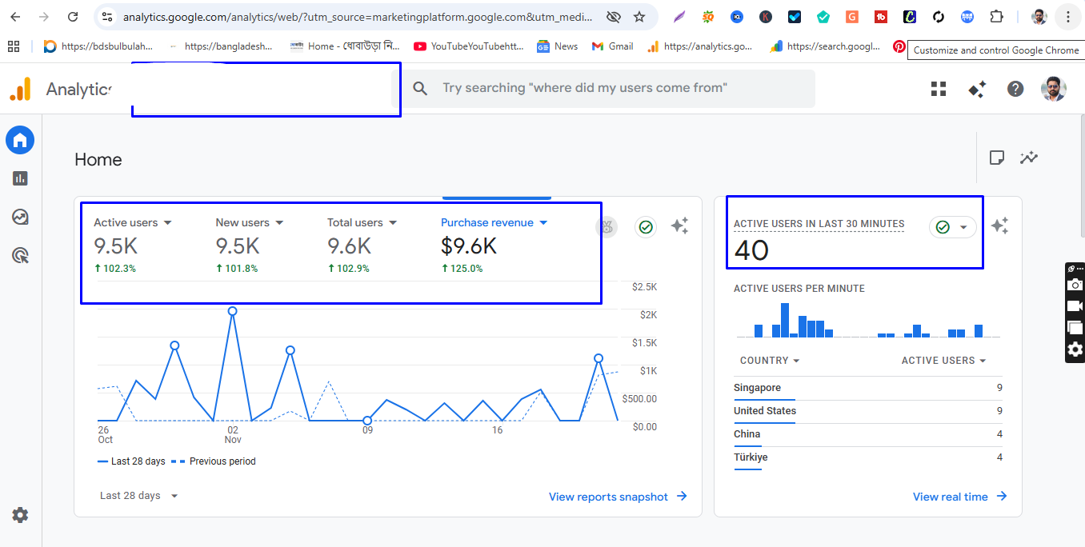The image size is (1085, 547).
Task: Select the chart point above 09 on axis
Action: [x=367, y=421]
